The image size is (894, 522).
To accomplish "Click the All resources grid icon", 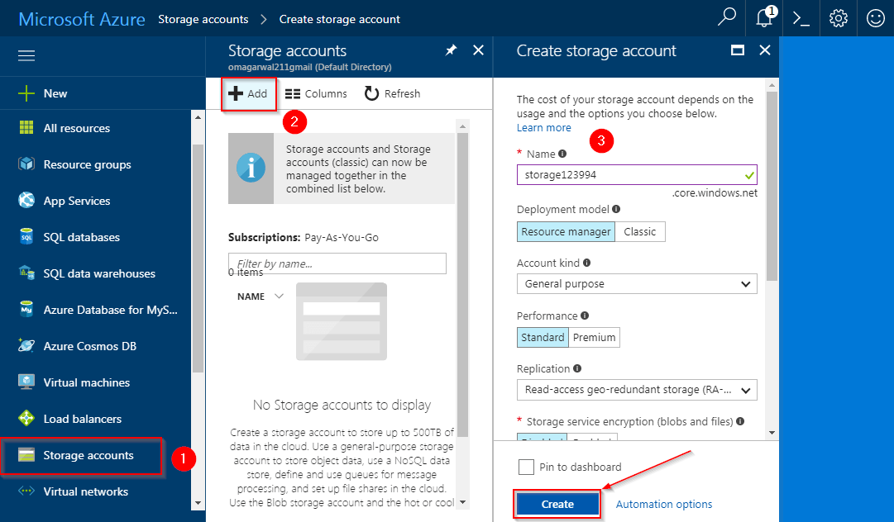I will (26, 127).
